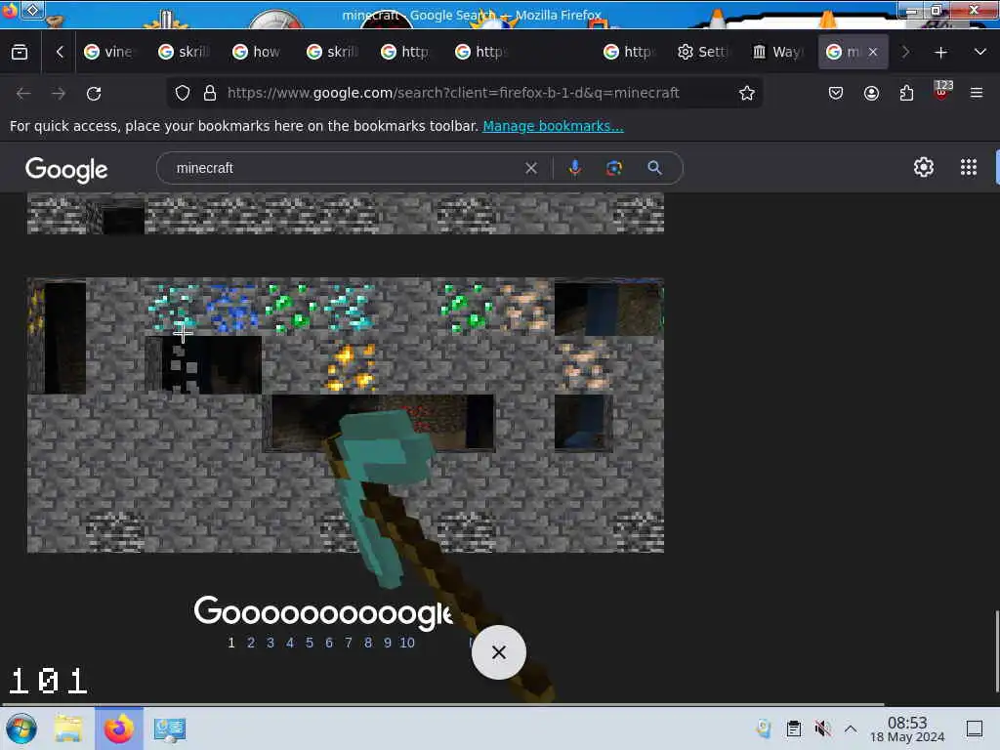Viewport: 1000px width, 750px height.
Task: Open extension icon with 123 badge
Action: (x=942, y=91)
